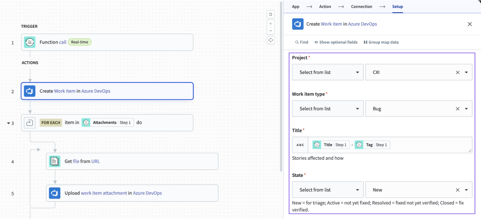Click the 'call' link in step 1

point(63,42)
